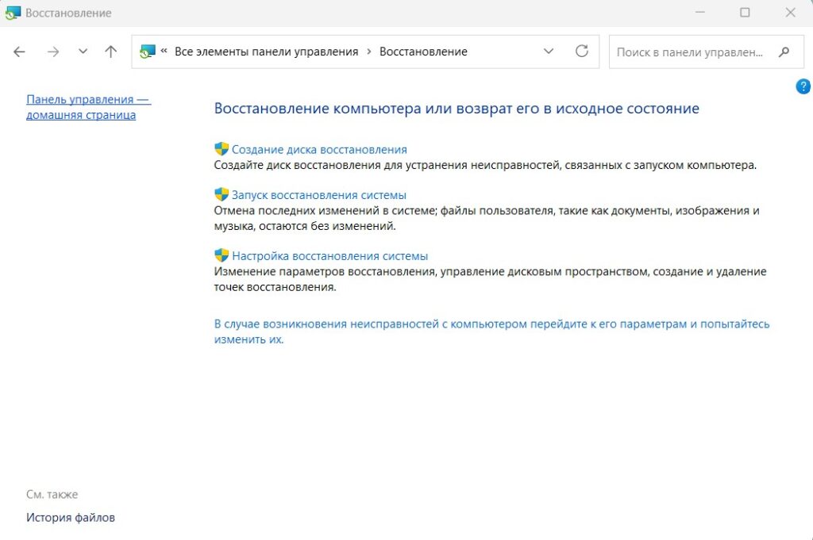Viewport: 813px width, 540px height.
Task: Open Help with the question mark icon
Action: pyautogui.click(x=803, y=86)
